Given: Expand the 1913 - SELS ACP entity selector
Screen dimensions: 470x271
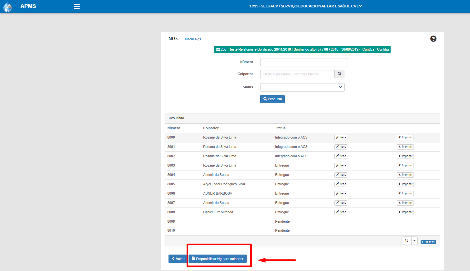Looking at the screenshot, I should click(x=305, y=6).
